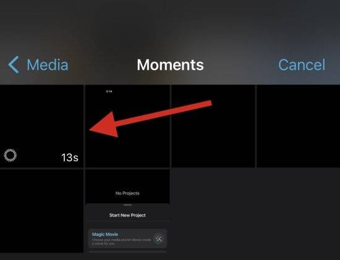Go back via the Media label
This screenshot has width=340, height=260.
pyautogui.click(x=47, y=65)
